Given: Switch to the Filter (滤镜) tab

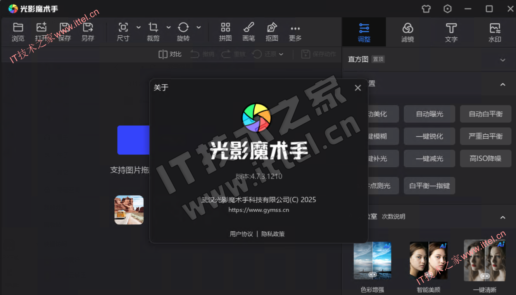Looking at the screenshot, I should click(407, 32).
